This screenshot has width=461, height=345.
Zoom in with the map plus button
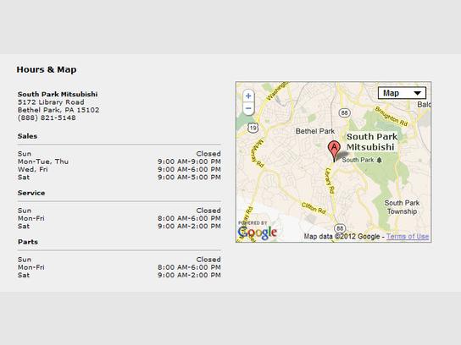248,96
